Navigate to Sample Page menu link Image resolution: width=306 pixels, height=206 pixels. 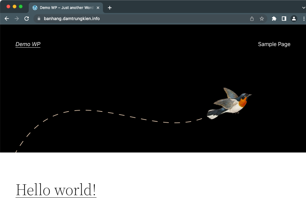point(274,44)
